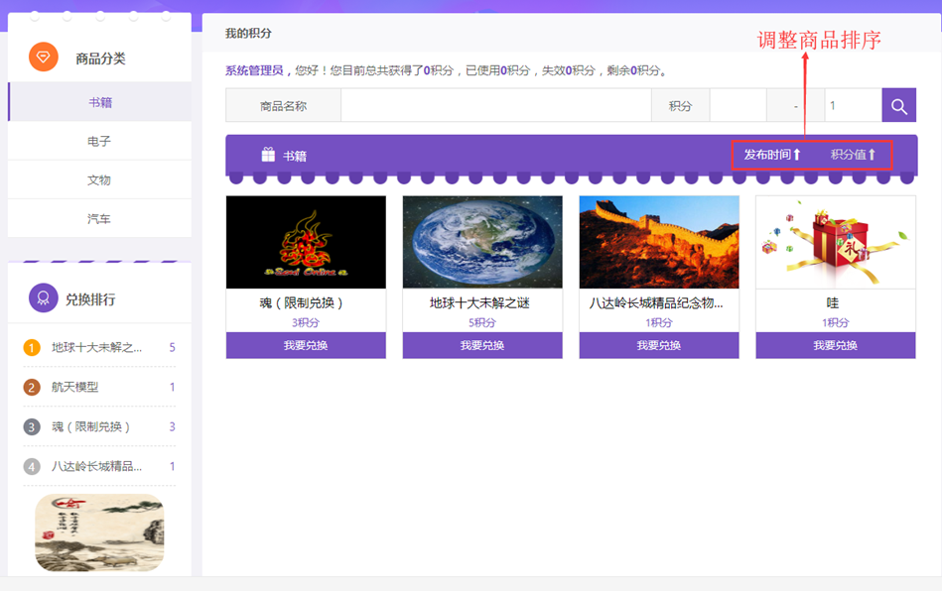Click the ink painting thumbnail in sidebar
The width and height of the screenshot is (942, 591).
click(99, 532)
